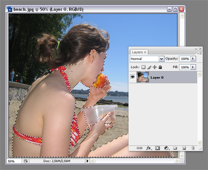Select the Layer 0 name

coord(157,78)
